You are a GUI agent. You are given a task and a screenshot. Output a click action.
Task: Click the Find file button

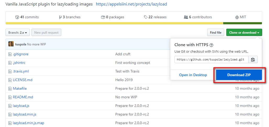(216, 32)
